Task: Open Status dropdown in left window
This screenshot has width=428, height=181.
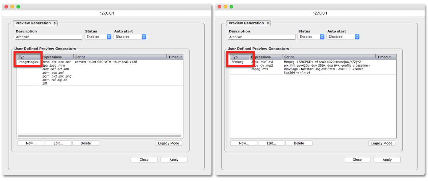Action: pyautogui.click(x=98, y=37)
